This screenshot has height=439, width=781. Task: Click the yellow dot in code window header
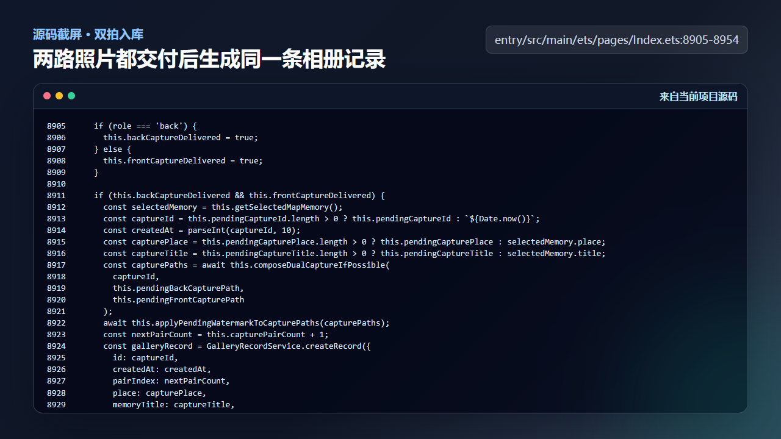pyautogui.click(x=59, y=96)
